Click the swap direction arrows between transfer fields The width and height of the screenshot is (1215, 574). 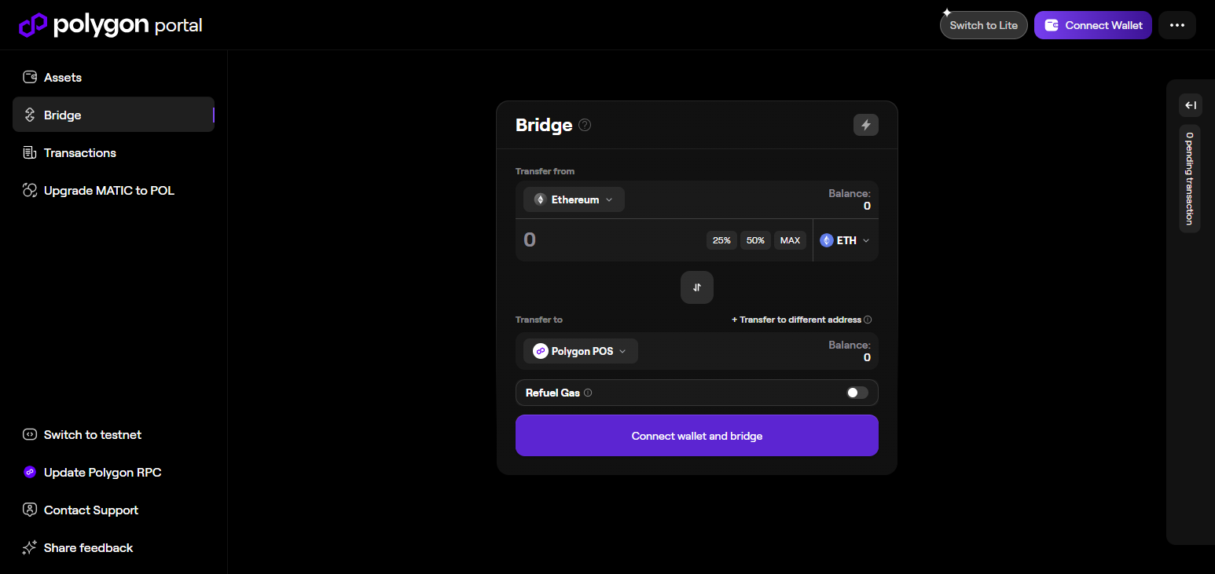point(696,287)
